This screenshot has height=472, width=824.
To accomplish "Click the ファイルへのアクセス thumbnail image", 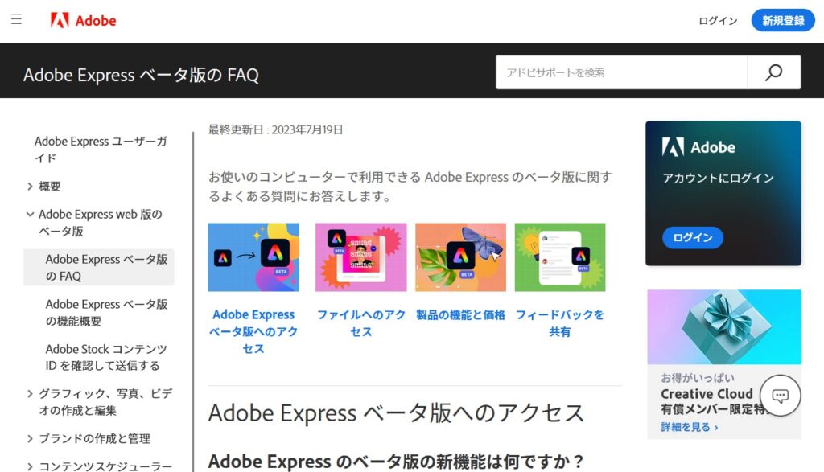I will point(361,257).
